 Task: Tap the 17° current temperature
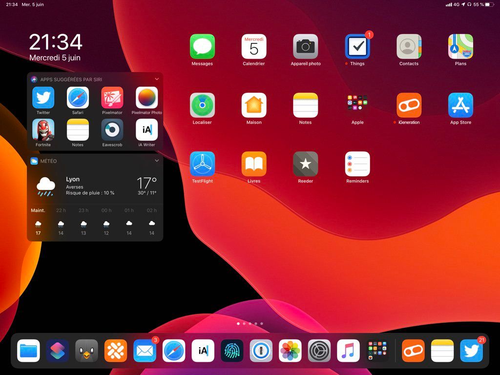coord(146,183)
